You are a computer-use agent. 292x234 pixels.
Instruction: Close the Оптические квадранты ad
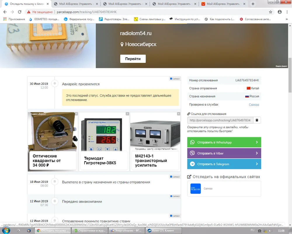click(x=76, y=114)
